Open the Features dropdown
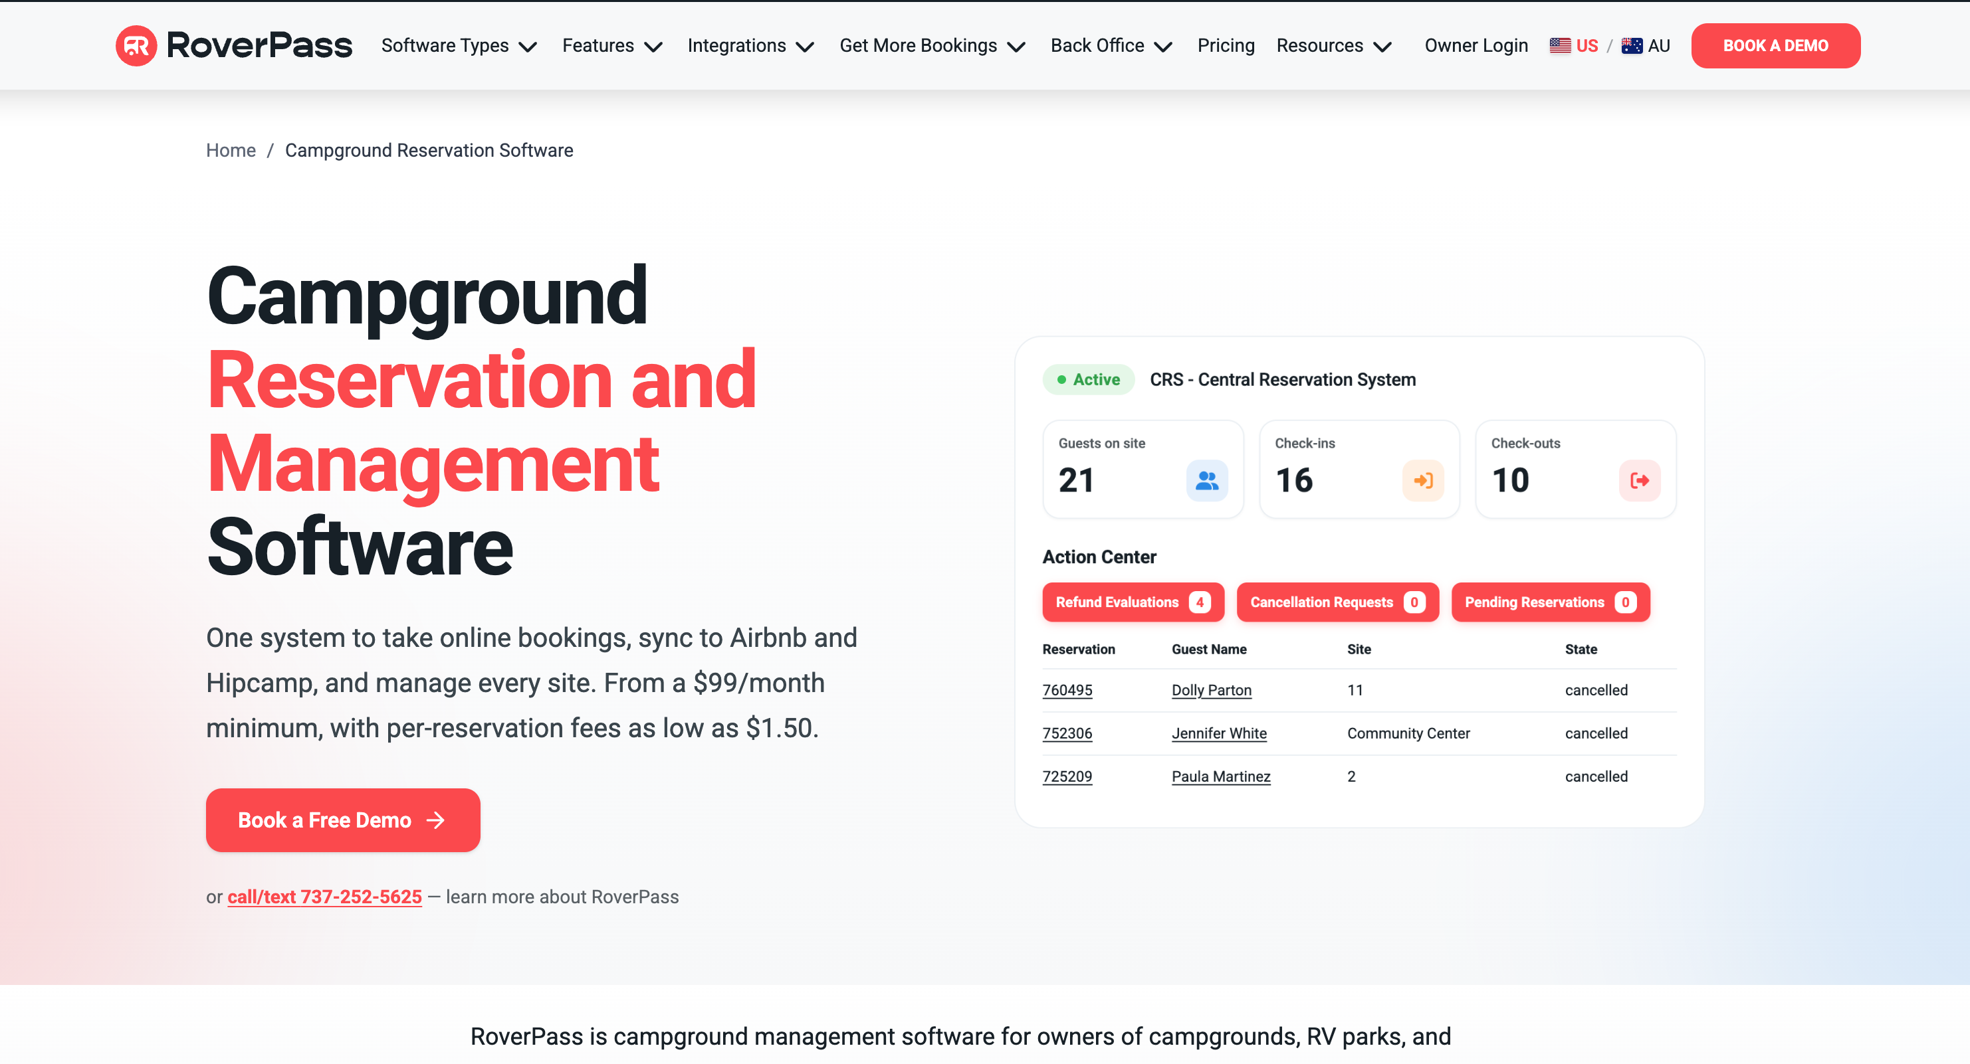1970x1064 pixels. pos(613,46)
